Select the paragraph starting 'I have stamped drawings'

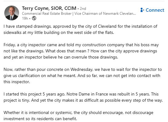[x=80, y=29]
